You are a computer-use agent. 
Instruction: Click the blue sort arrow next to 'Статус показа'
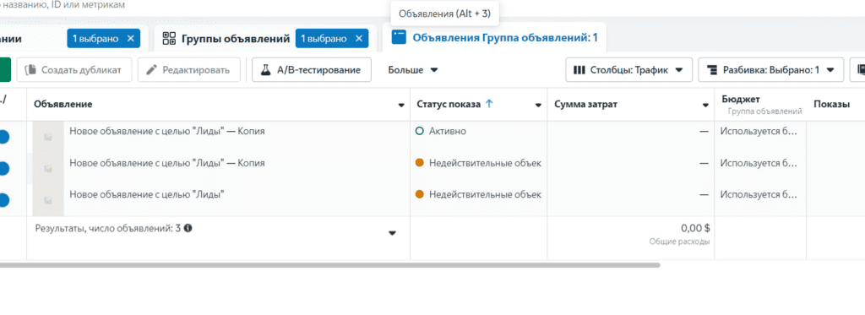click(x=488, y=104)
